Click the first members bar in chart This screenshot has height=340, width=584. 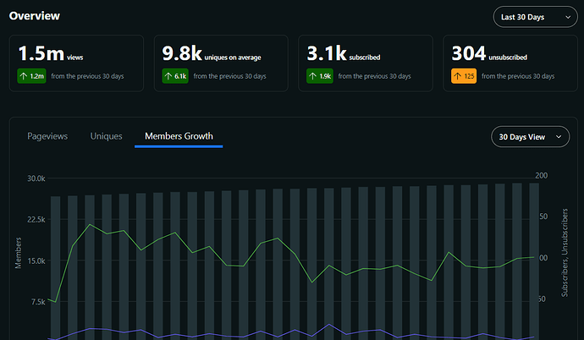coord(56,268)
